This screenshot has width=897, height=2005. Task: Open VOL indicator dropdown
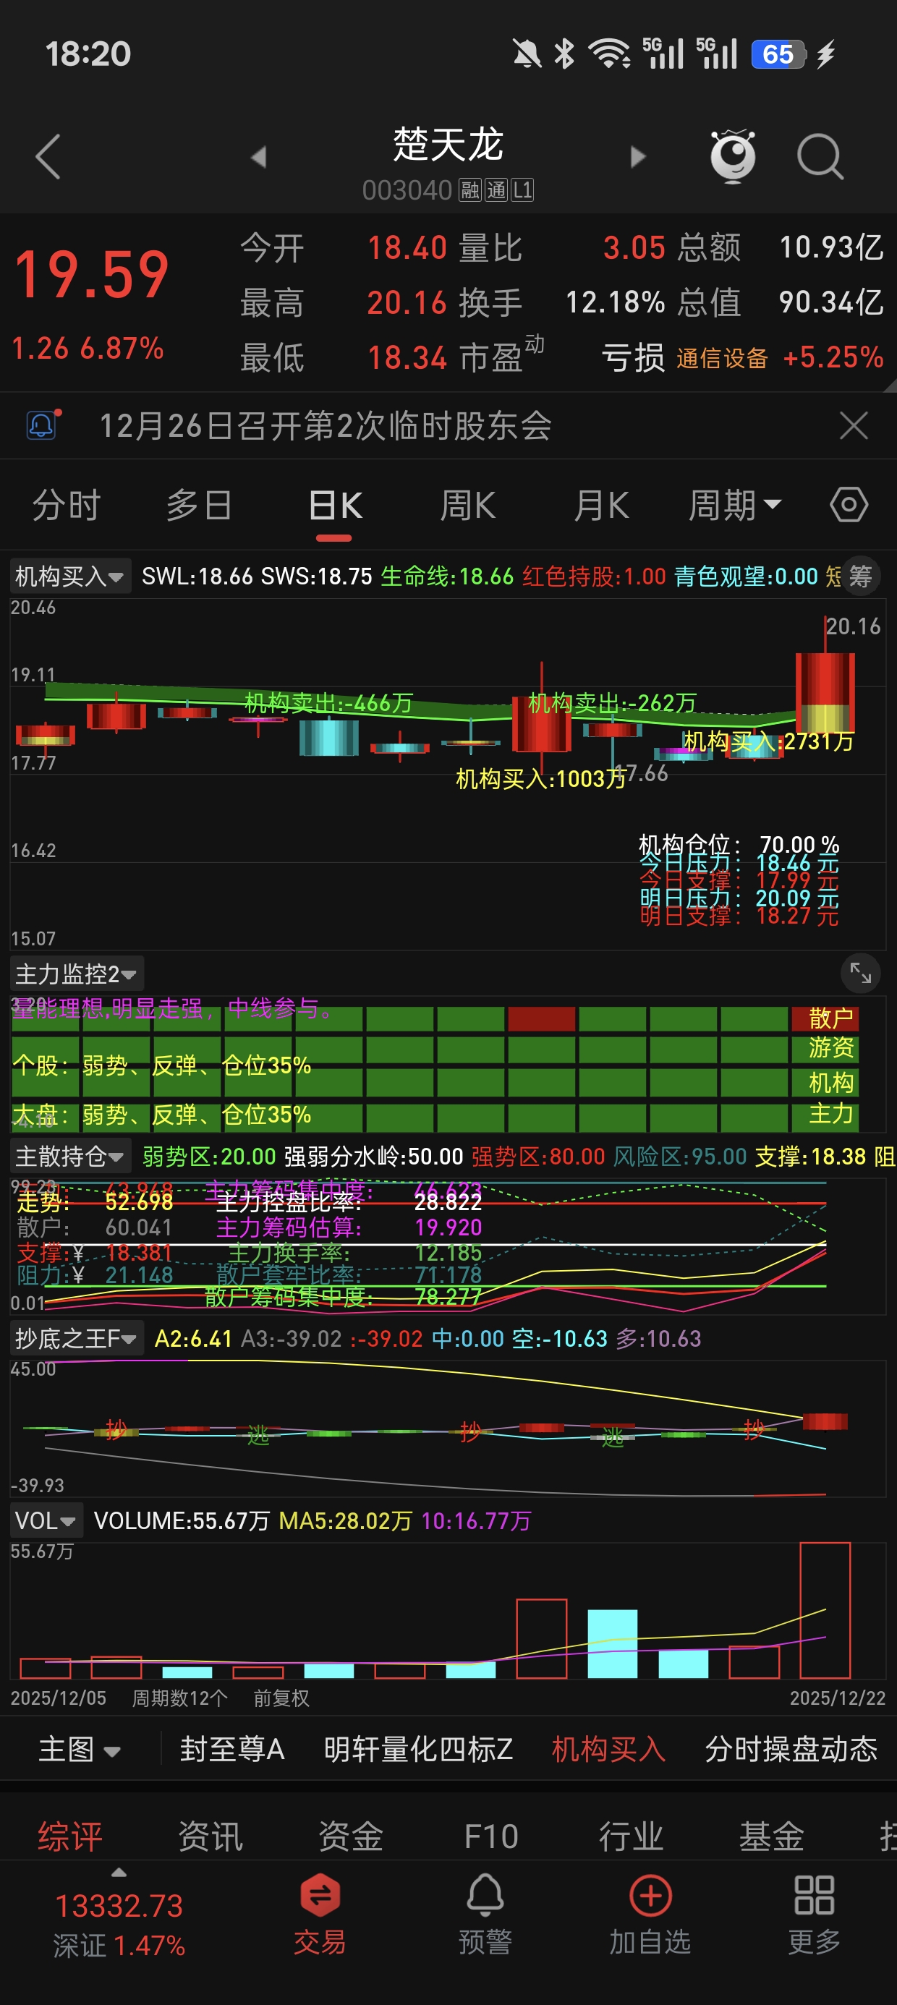(46, 1521)
